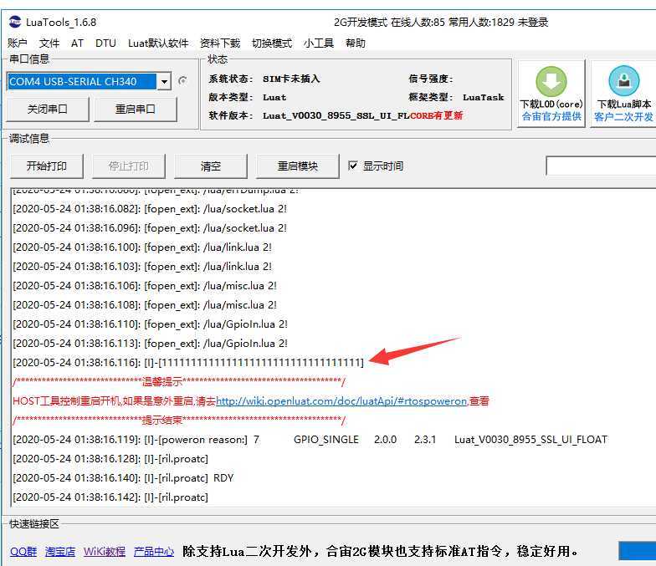This screenshot has height=566, width=656.
Task: Click the 01:38:16.128 ril.proatc log line
Action: [110, 458]
